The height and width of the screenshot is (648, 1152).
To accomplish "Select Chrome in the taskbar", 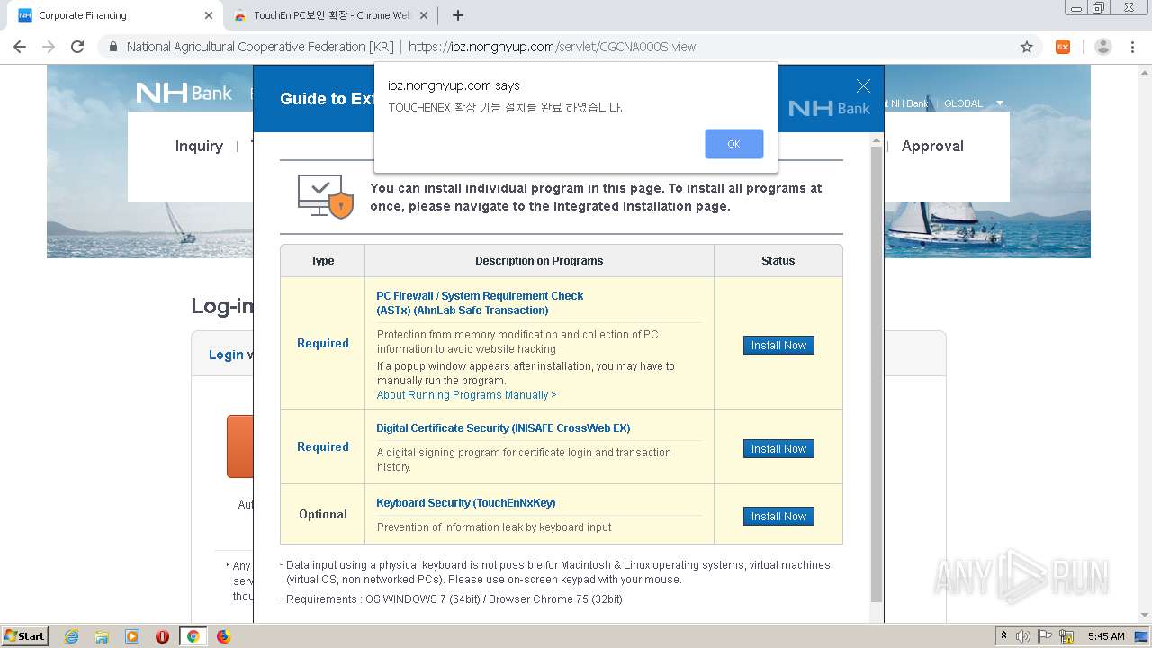I will [x=193, y=636].
